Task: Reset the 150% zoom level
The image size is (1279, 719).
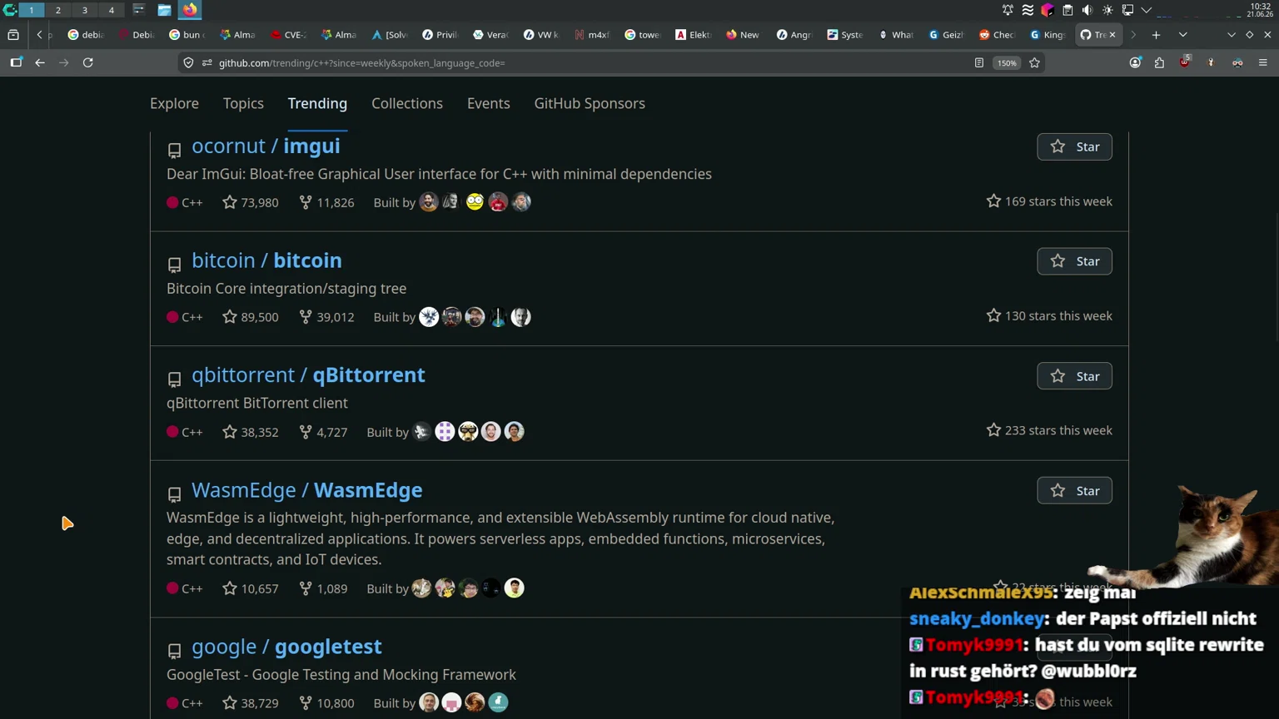Action: pyautogui.click(x=1007, y=62)
